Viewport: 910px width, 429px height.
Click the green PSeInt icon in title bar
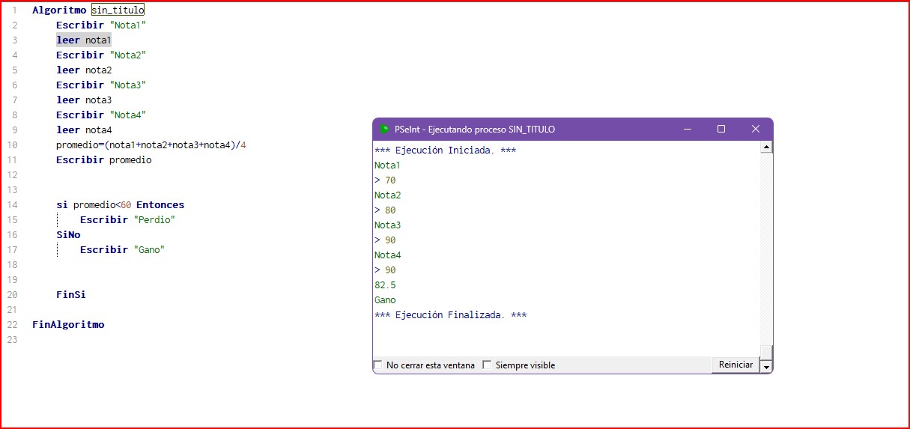pos(385,129)
